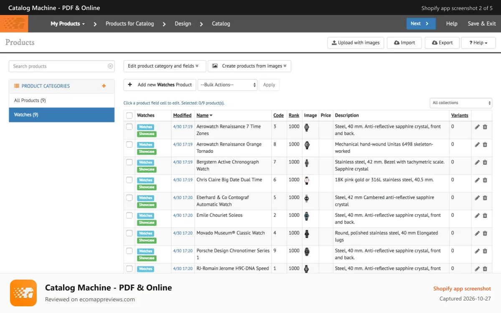The height and width of the screenshot is (313, 501).
Task: Sort by the Variants column header
Action: click(x=460, y=116)
